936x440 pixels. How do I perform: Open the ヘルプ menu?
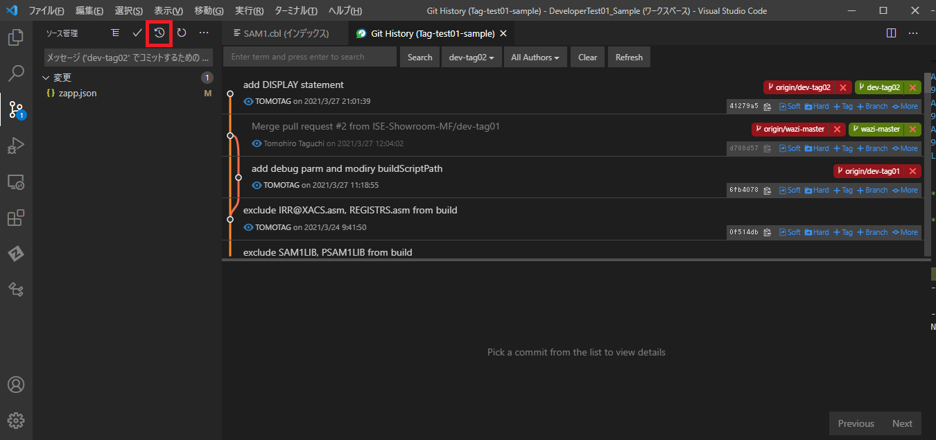pos(345,11)
